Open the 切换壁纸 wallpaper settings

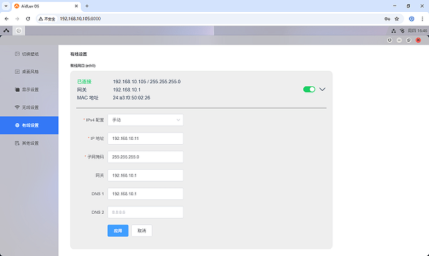coord(29,54)
